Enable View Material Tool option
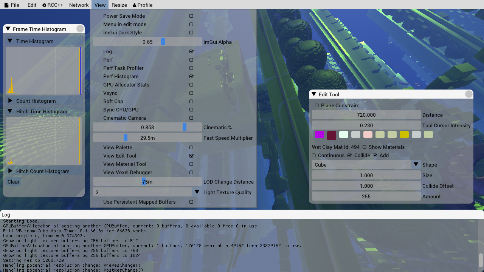Image resolution: width=484 pixels, height=272 pixels. (191, 164)
